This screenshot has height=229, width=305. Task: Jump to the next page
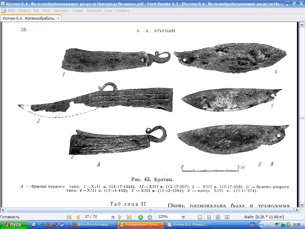120,217
